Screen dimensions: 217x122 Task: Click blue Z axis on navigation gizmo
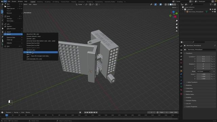173,12
